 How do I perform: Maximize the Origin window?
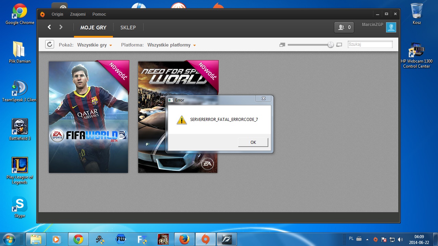pos(386,14)
